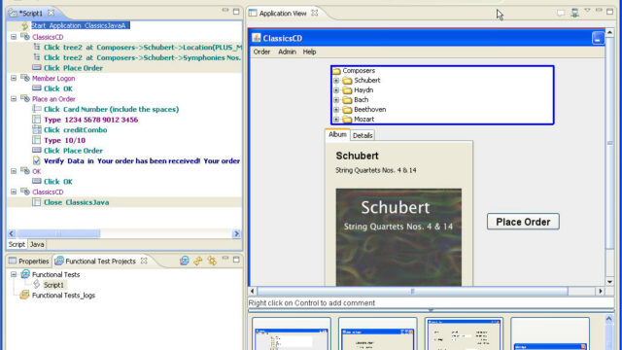The height and width of the screenshot is (350, 622).
Task: Select Type 1234 5678 9012 3456 step
Action: click(90, 120)
